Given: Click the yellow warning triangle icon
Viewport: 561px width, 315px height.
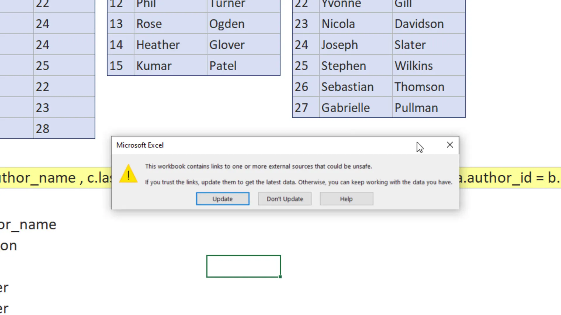Looking at the screenshot, I should [x=128, y=174].
